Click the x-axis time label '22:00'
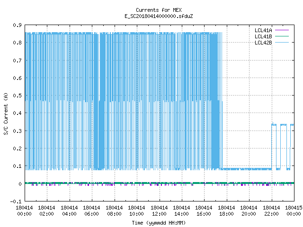Image resolution: width=303 pixels, height=227 pixels. point(271,214)
